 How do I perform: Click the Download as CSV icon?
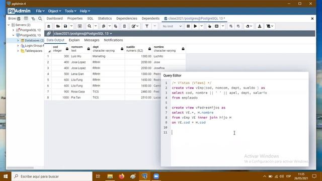pos(260,26)
